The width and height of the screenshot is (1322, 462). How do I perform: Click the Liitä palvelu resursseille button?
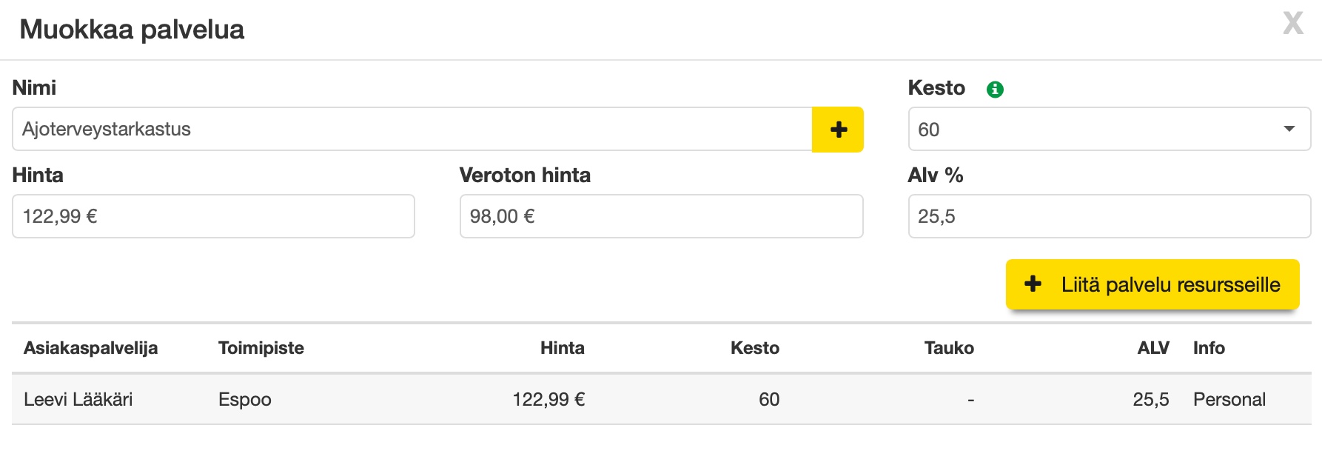pos(1152,284)
